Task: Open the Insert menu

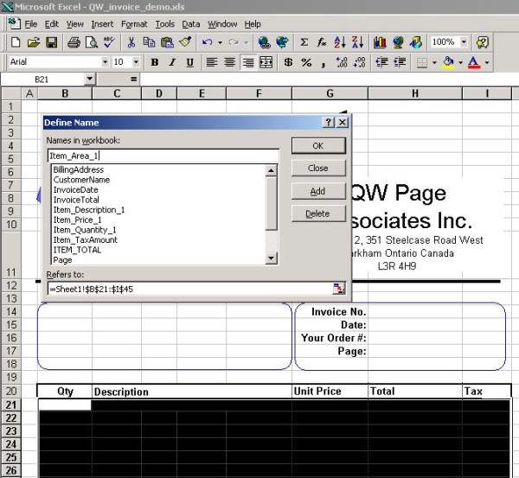Action: point(102,24)
